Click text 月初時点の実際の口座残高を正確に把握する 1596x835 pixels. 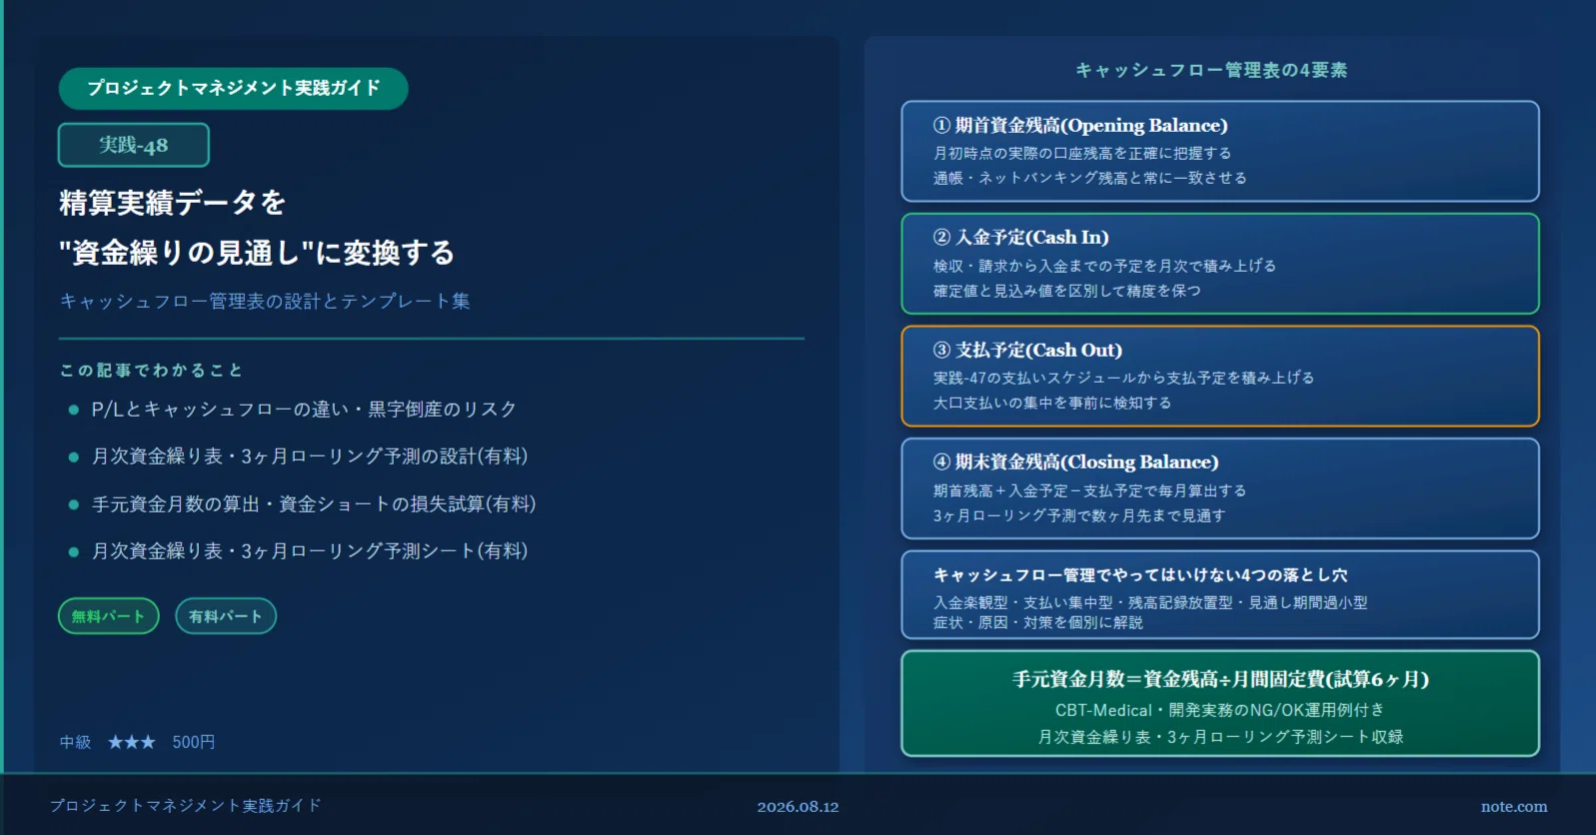point(1082,153)
